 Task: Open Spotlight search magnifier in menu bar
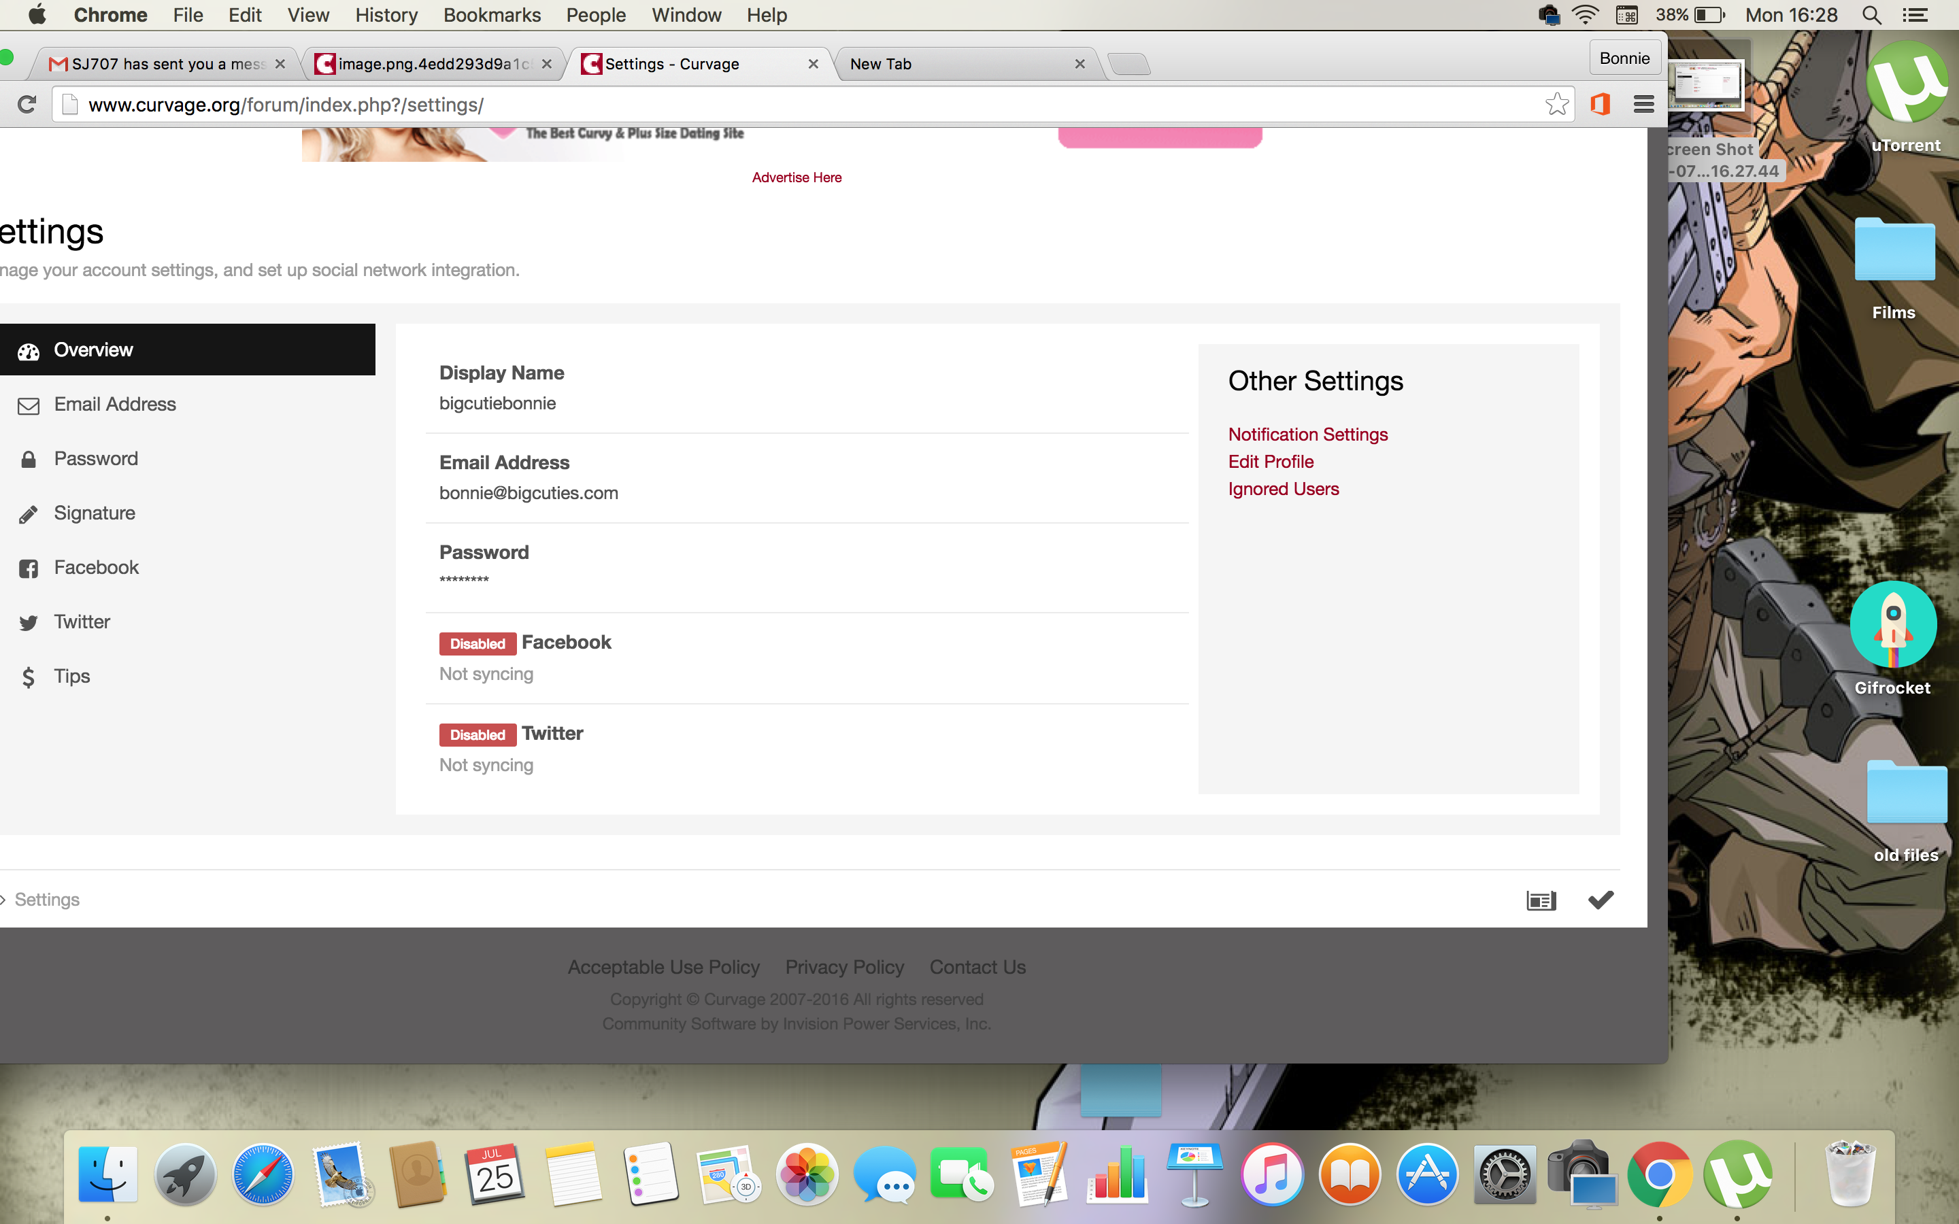[1871, 16]
